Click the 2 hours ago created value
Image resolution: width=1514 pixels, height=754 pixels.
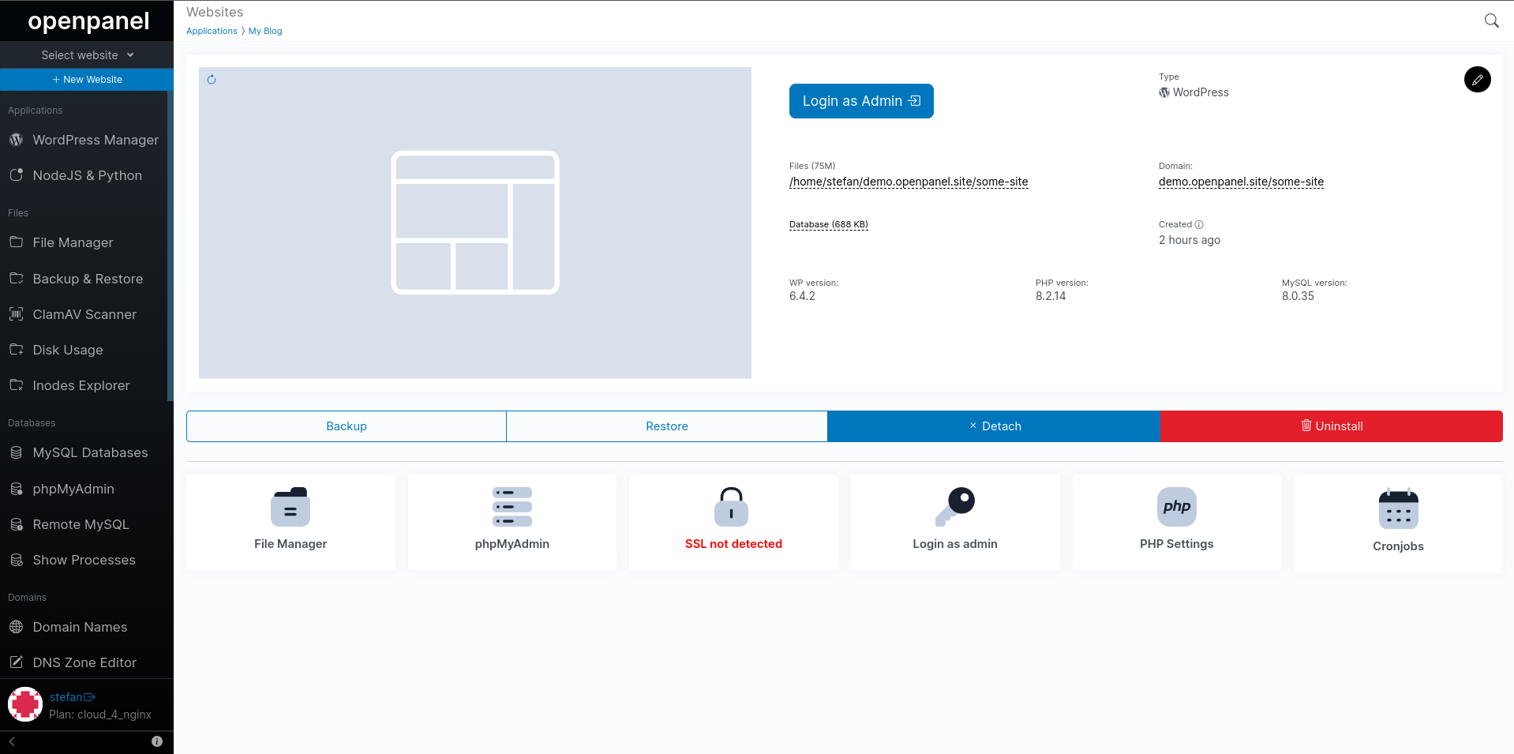(1190, 240)
